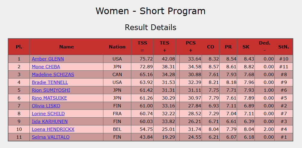Open Lorine SCHILD's name link
Screen dimensions: 302x148
[x=48, y=114]
